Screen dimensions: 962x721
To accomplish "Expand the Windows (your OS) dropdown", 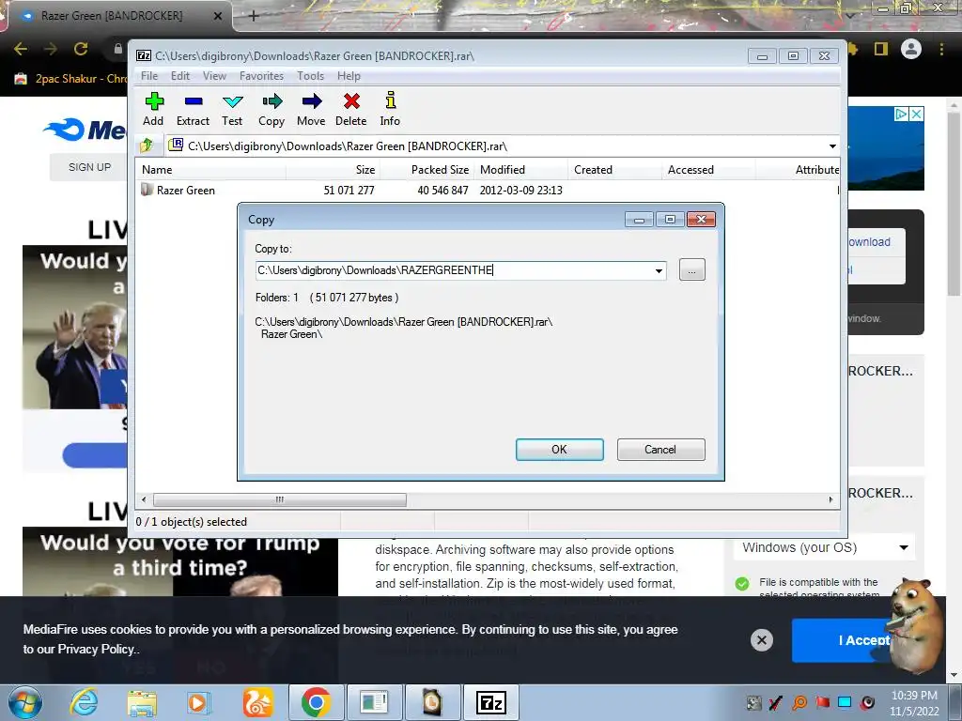I will pos(825,547).
